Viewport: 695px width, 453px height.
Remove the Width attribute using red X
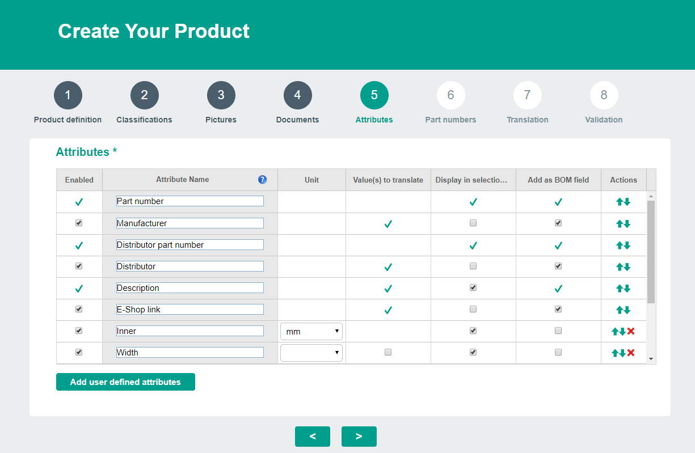(631, 353)
